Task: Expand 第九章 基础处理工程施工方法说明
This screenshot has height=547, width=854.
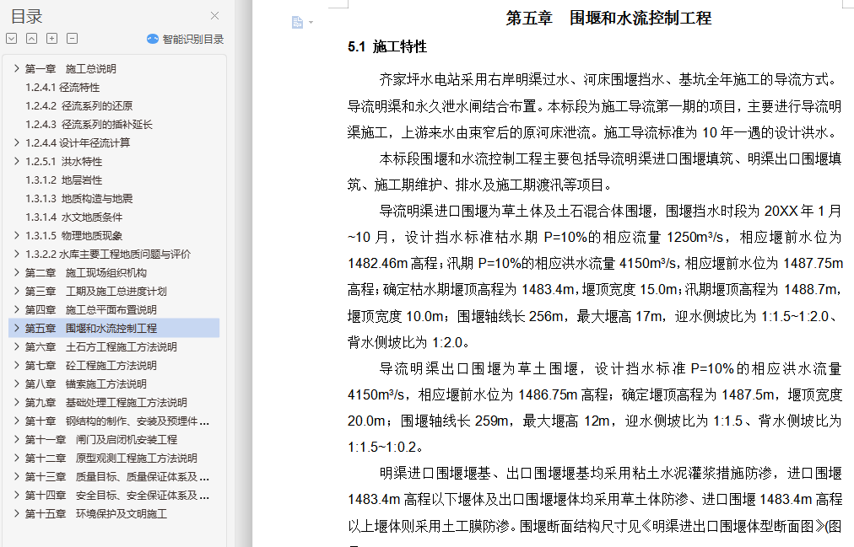Action: pos(16,402)
